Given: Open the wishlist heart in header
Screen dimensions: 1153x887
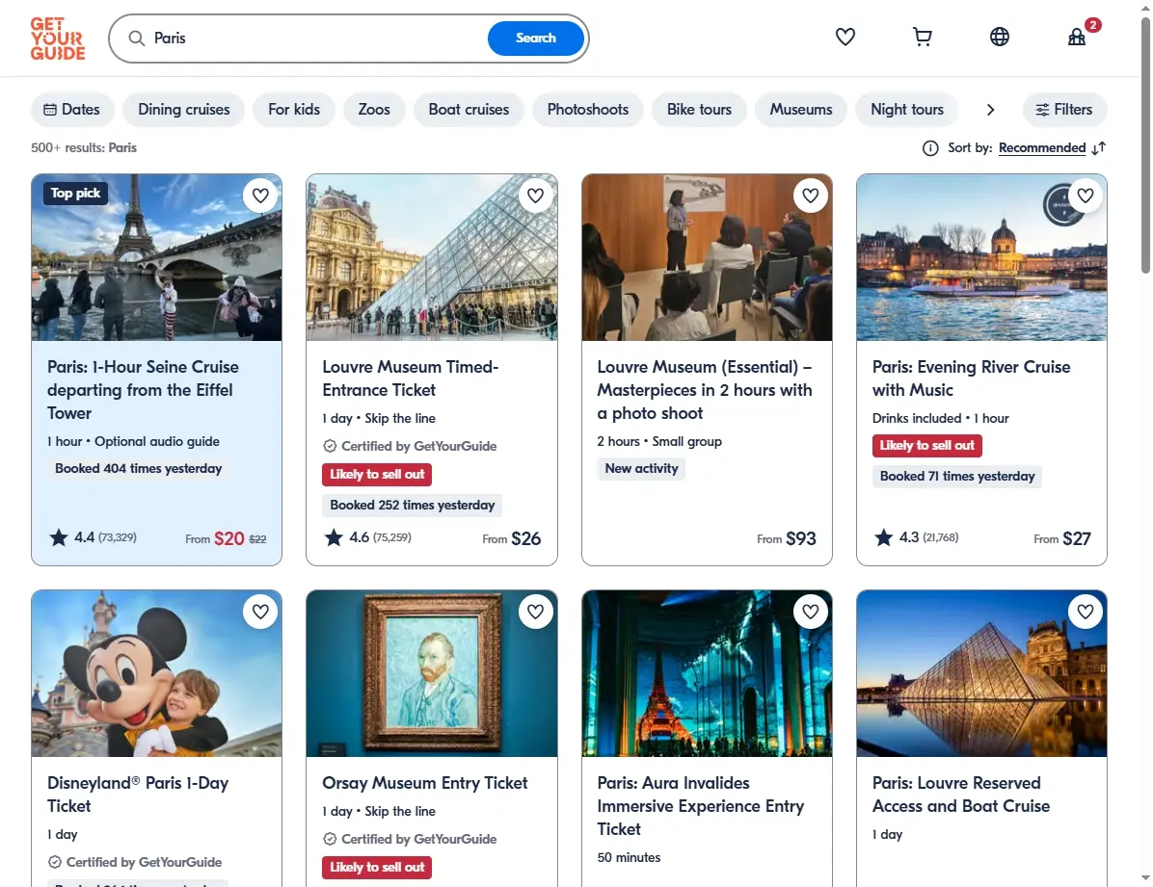Looking at the screenshot, I should 845,37.
